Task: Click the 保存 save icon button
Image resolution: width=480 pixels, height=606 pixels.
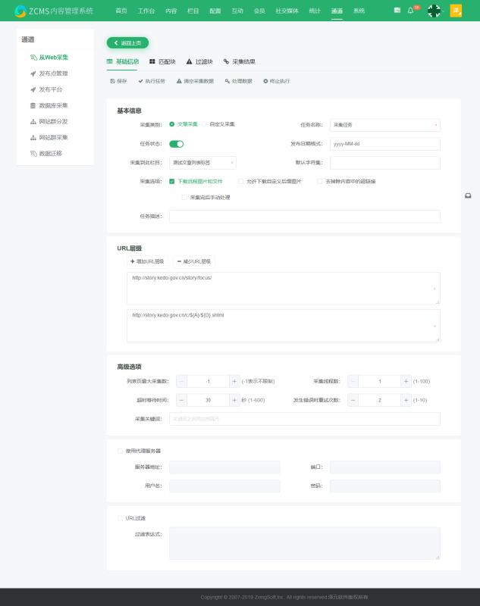Action: (x=118, y=80)
